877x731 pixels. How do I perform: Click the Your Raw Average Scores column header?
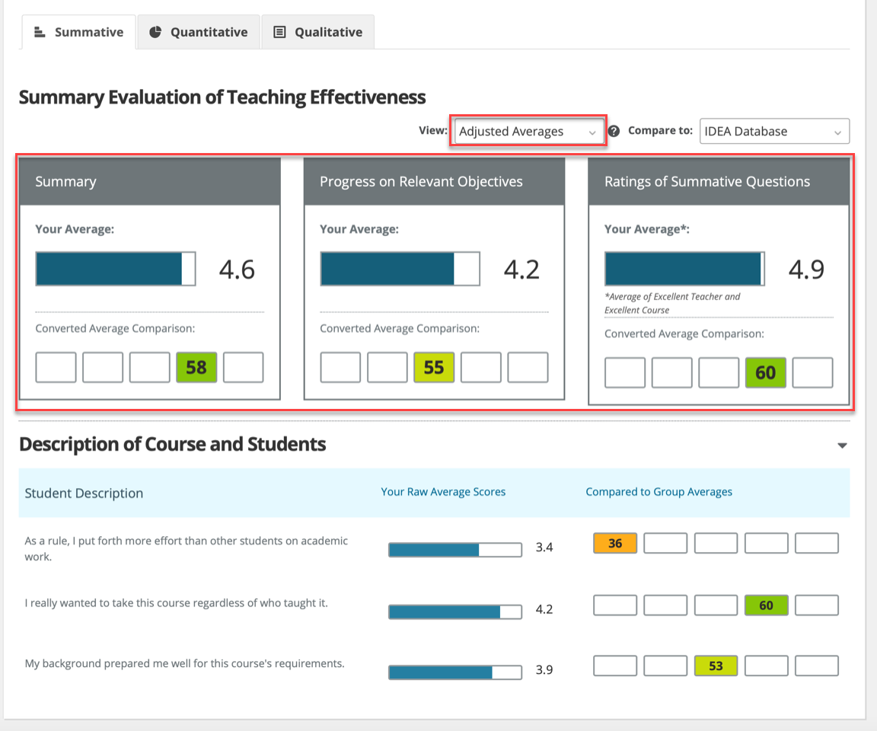click(x=443, y=492)
